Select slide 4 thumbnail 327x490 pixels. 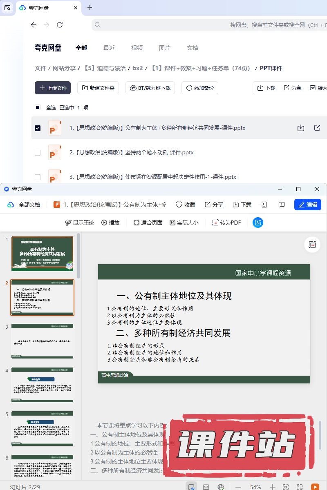click(x=43, y=385)
